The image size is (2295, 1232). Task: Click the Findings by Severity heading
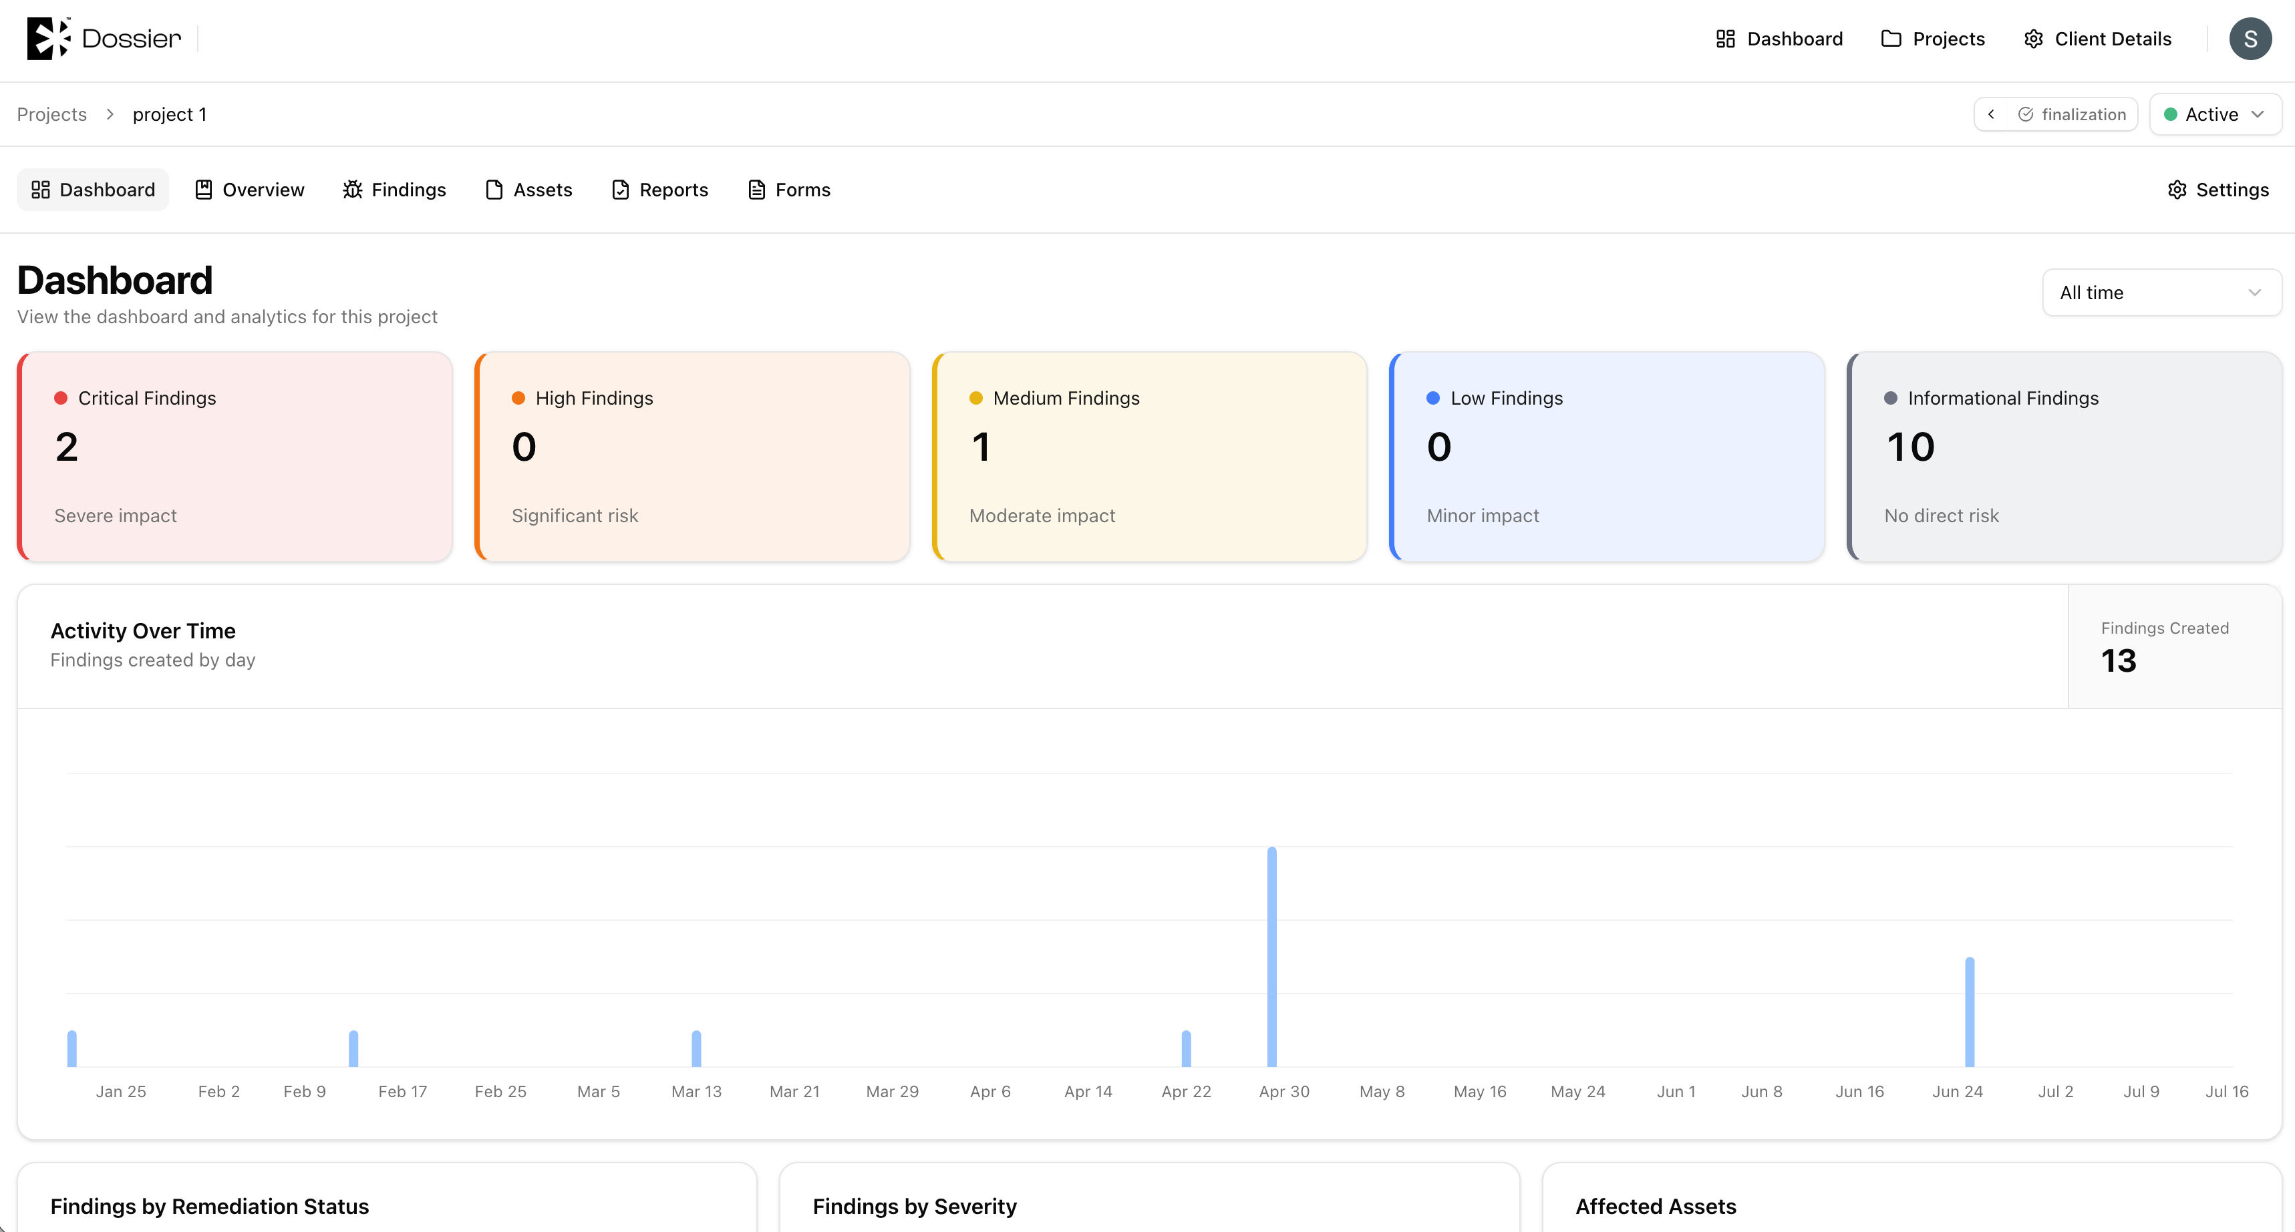tap(914, 1206)
